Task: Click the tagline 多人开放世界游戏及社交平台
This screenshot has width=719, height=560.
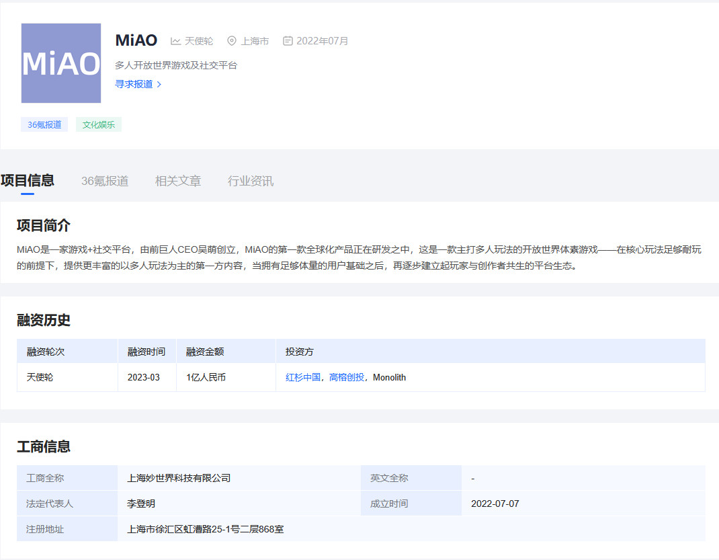Action: [176, 66]
